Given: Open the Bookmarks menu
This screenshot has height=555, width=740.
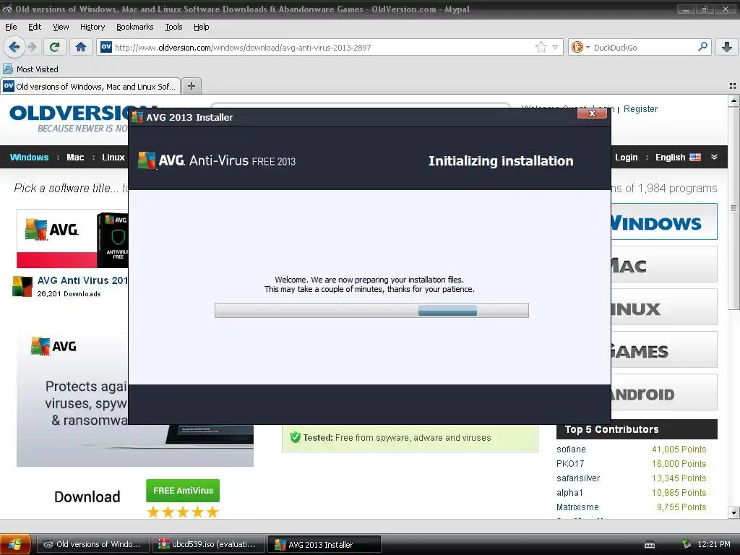Looking at the screenshot, I should click(134, 27).
